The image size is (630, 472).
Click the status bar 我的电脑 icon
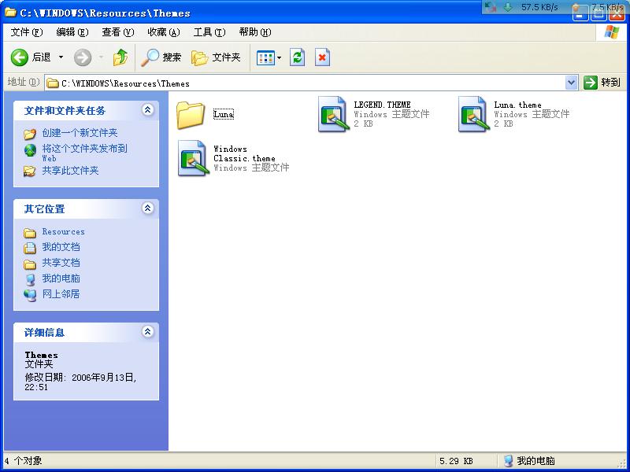(508, 461)
